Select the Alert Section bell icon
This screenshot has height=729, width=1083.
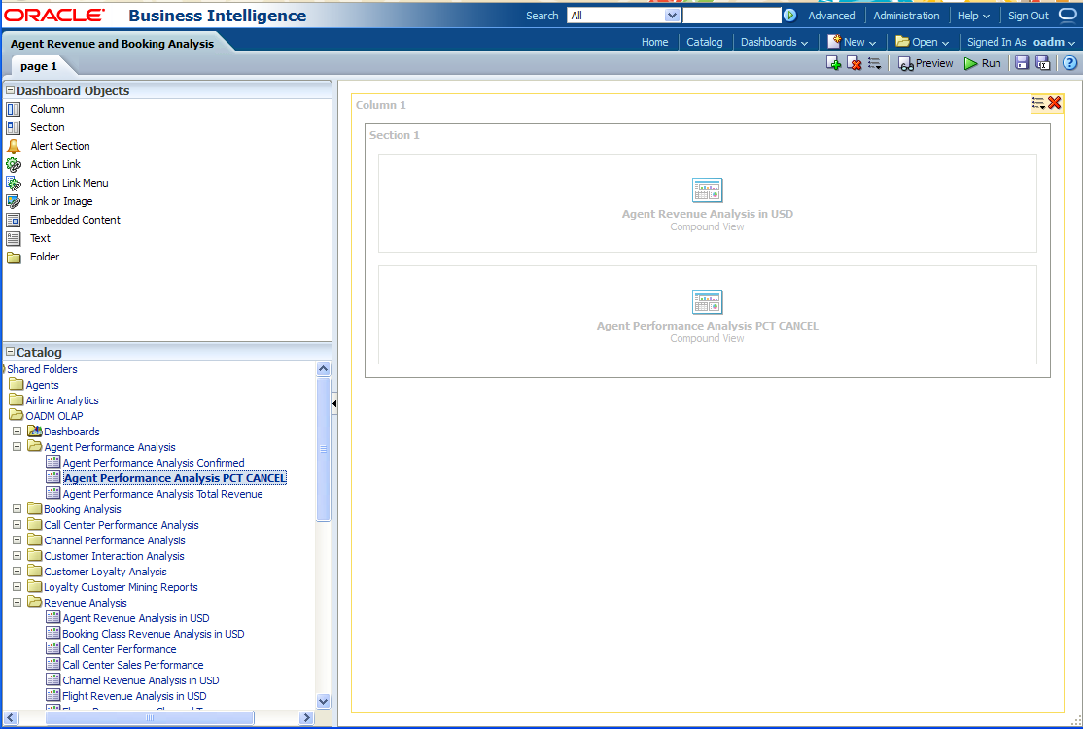14,146
